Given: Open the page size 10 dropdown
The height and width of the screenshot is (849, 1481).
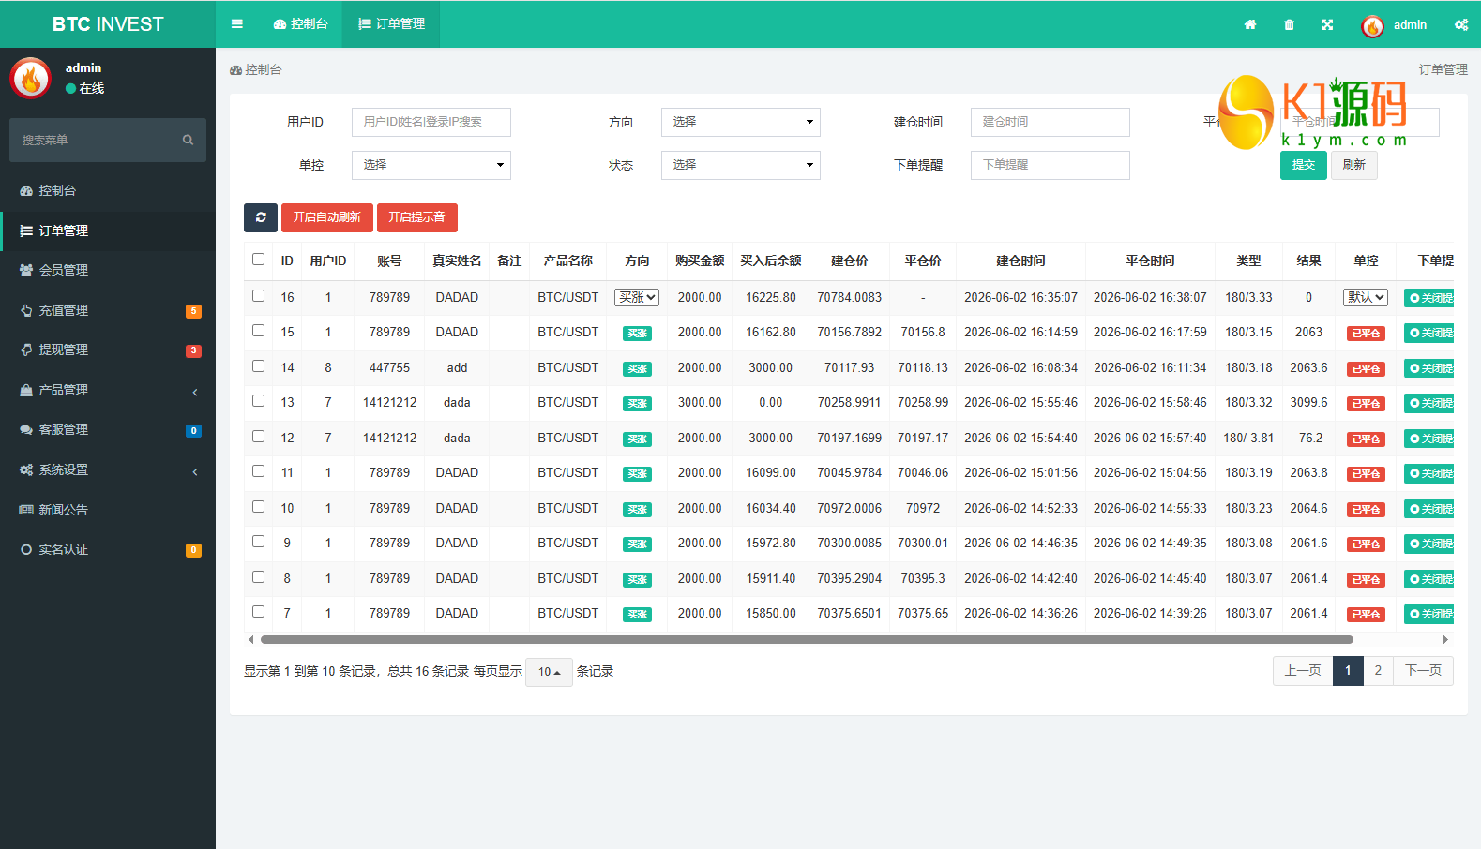Looking at the screenshot, I should click(549, 672).
